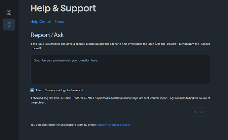Visit the Forum link
The height and width of the screenshot is (140, 228).
60,22
